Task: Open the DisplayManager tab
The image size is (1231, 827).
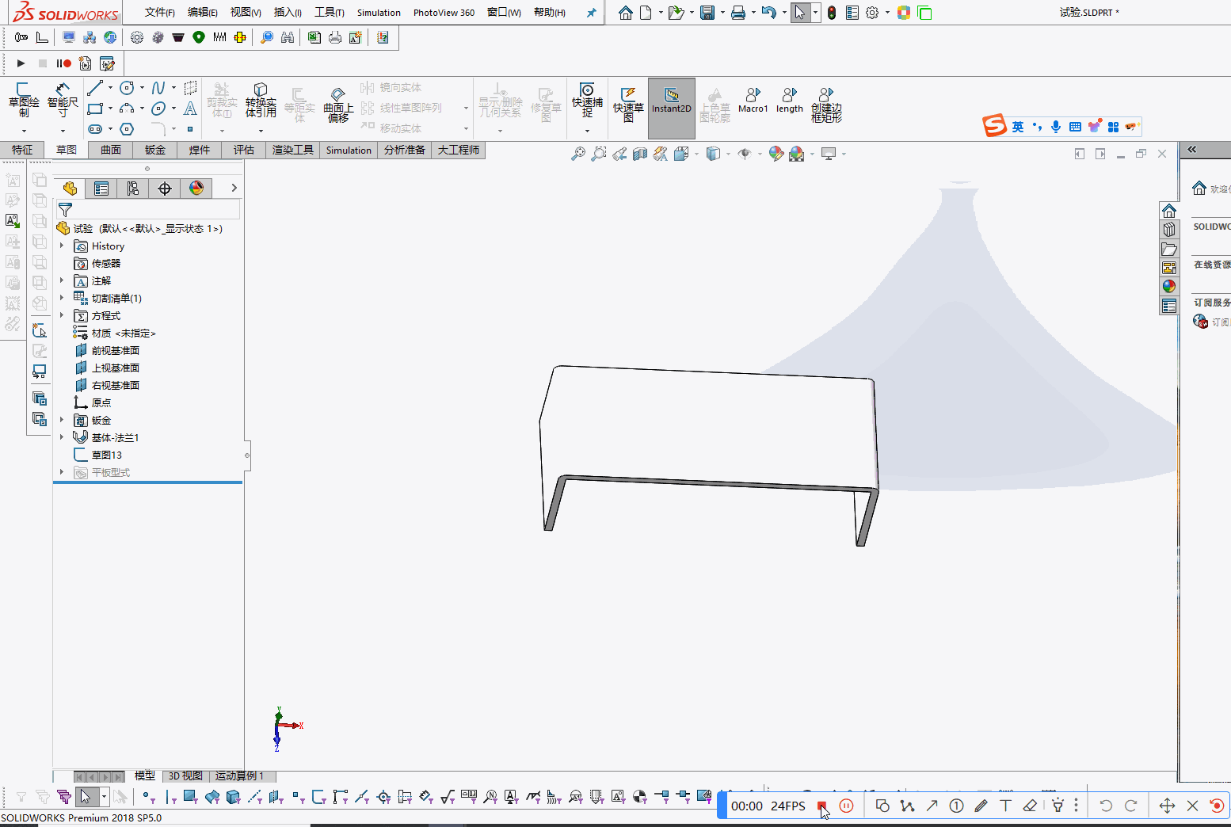Action: [x=196, y=188]
